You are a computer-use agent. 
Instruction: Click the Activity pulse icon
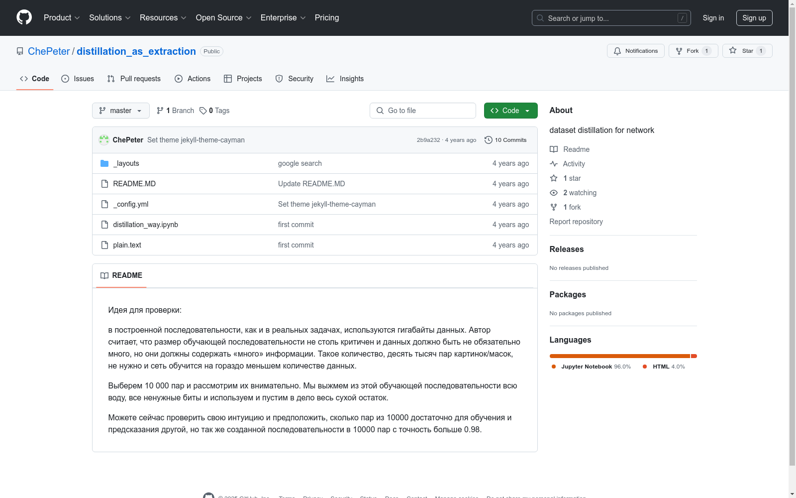(554, 164)
